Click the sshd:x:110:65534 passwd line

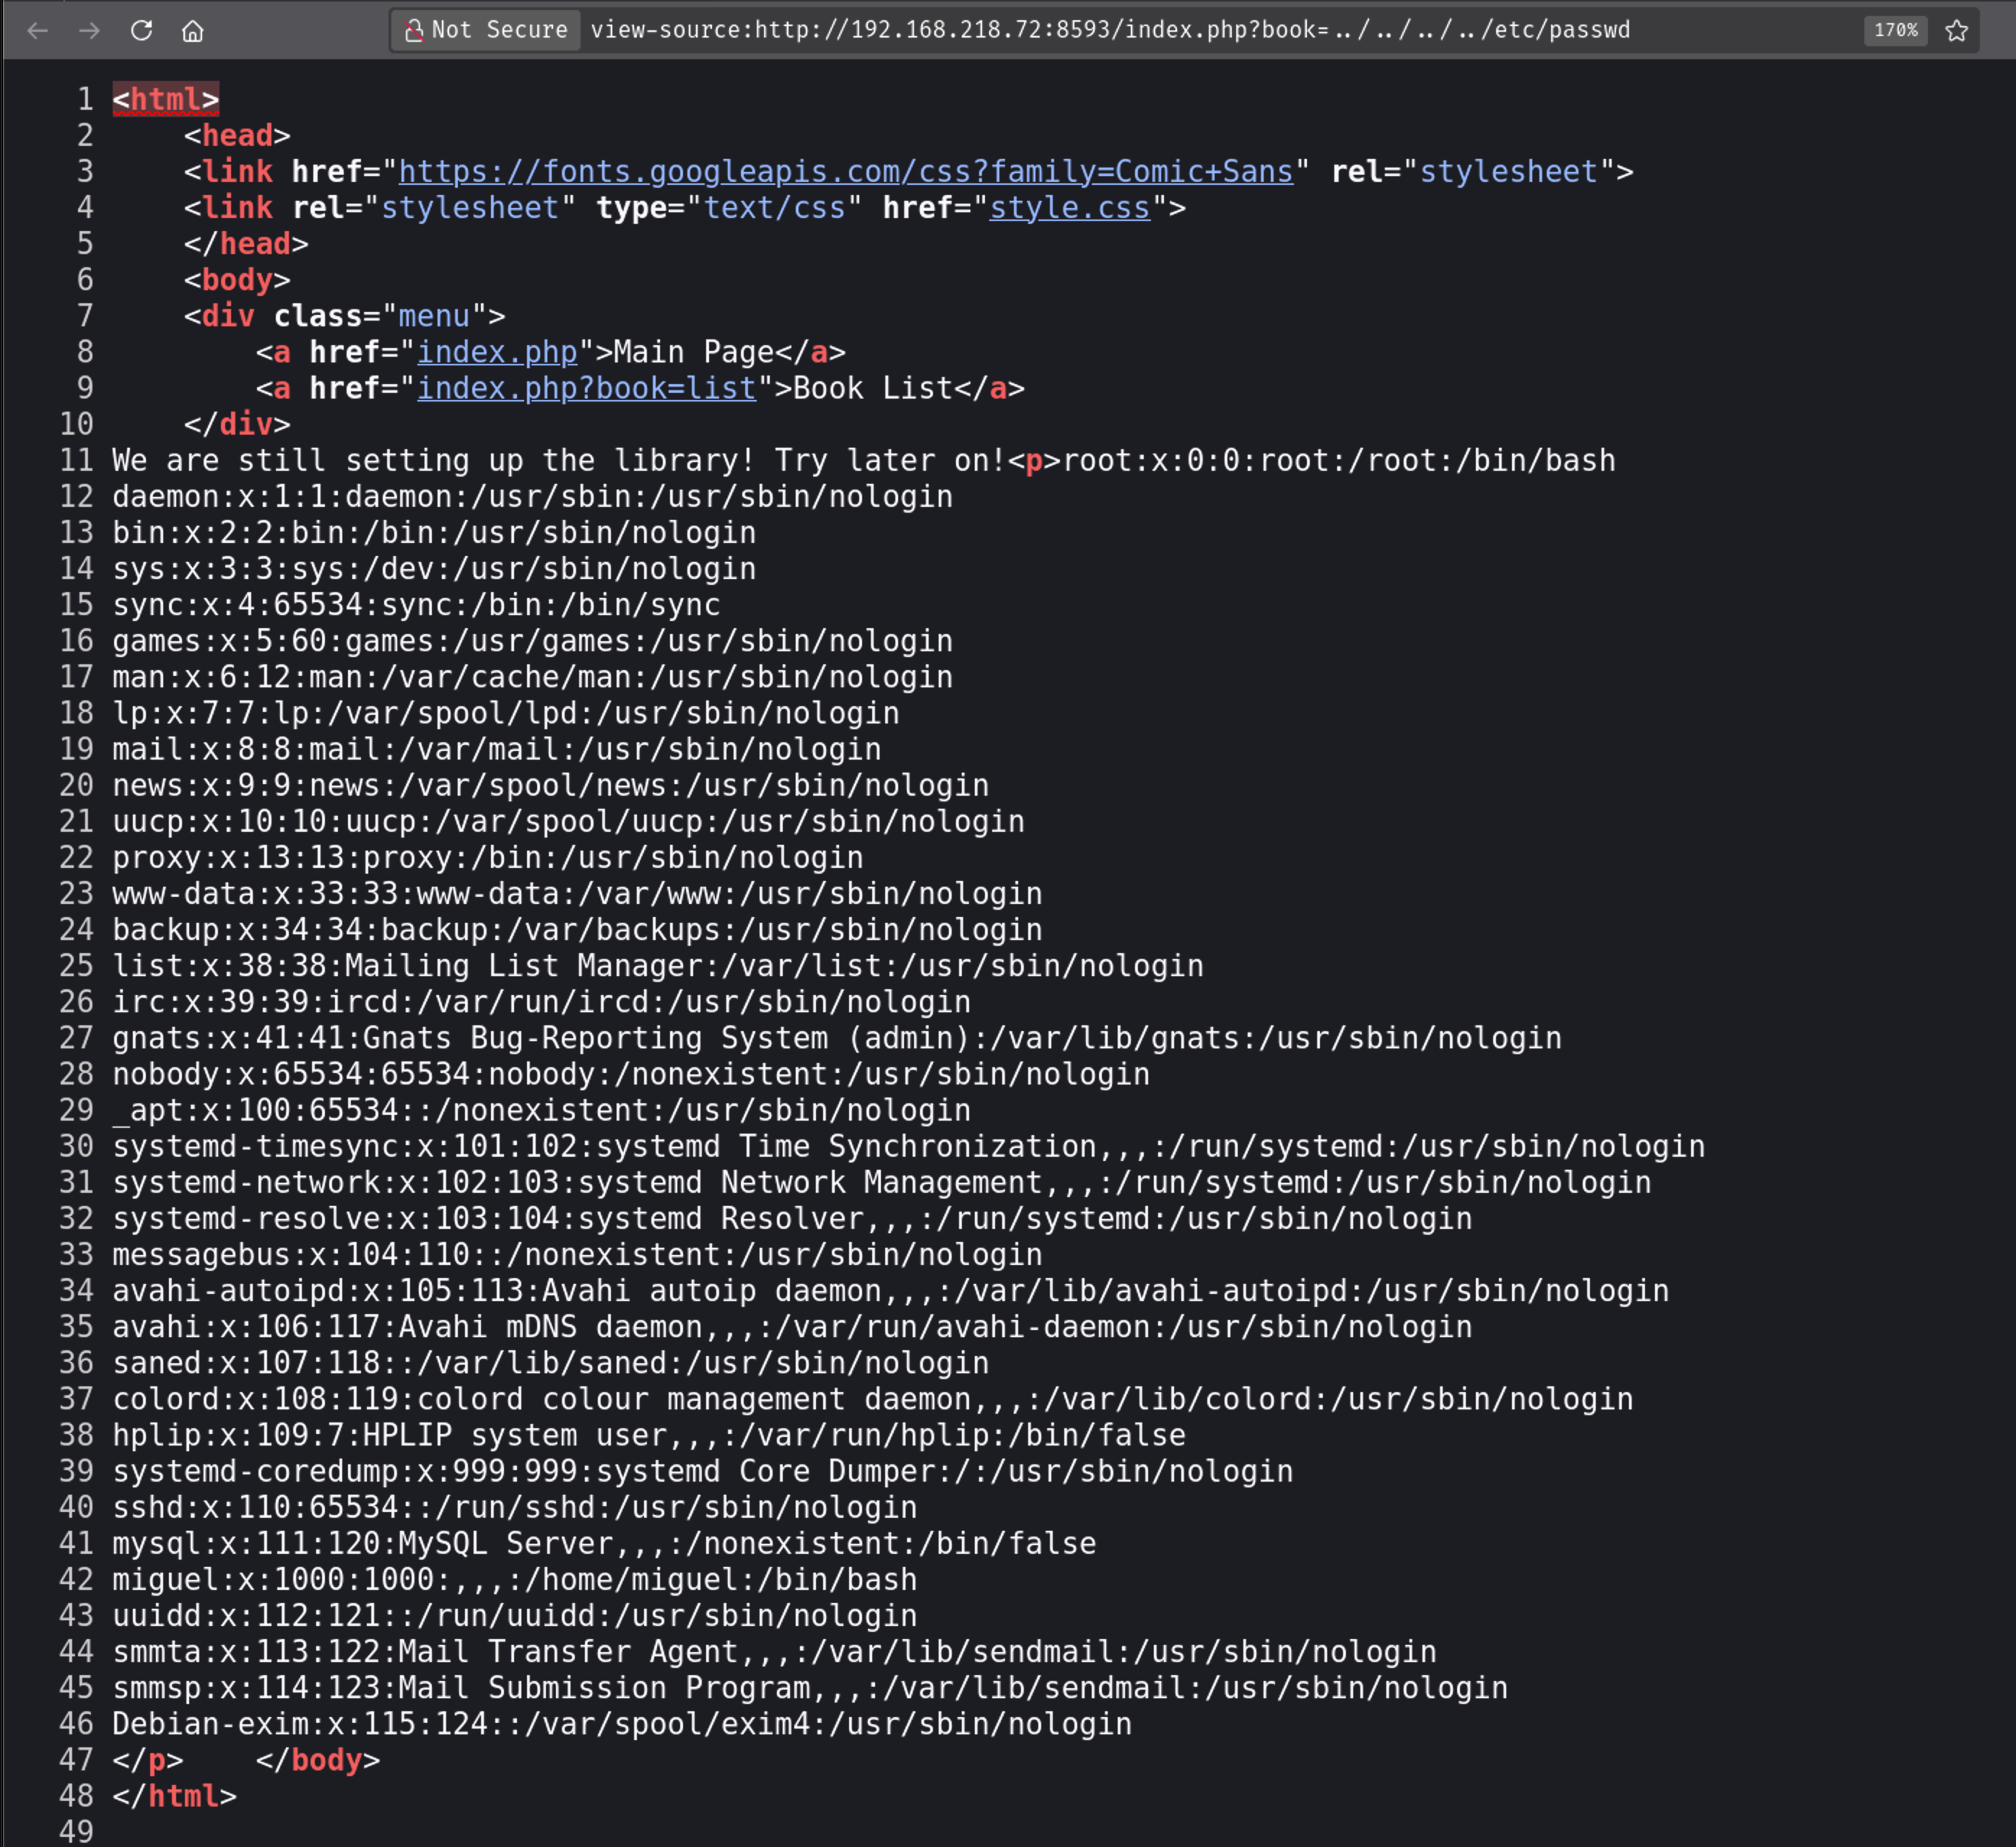point(515,1507)
